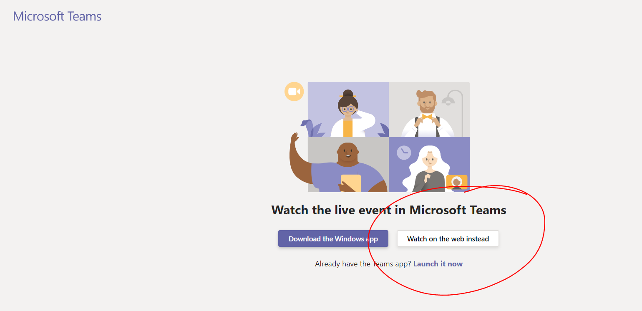The width and height of the screenshot is (642, 311).
Task: Click the small orange avatar picture tile
Action: [x=456, y=182]
